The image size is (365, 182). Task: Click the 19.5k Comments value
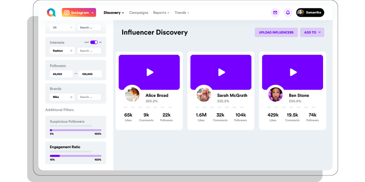[x=292, y=115]
